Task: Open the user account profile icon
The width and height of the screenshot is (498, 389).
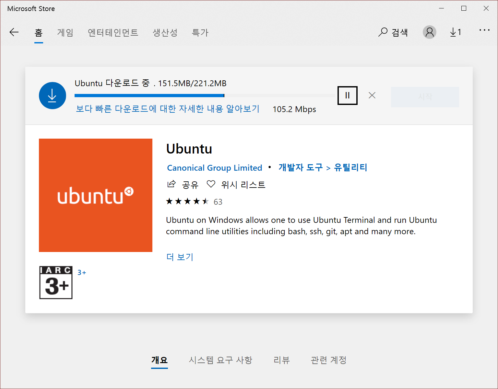Action: point(430,32)
